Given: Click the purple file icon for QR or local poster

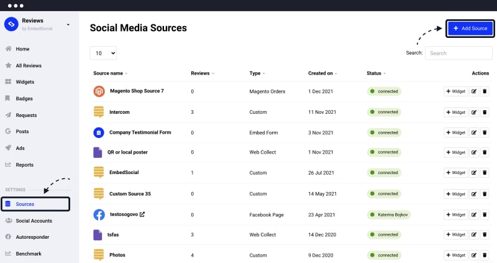Looking at the screenshot, I should click(x=98, y=152).
